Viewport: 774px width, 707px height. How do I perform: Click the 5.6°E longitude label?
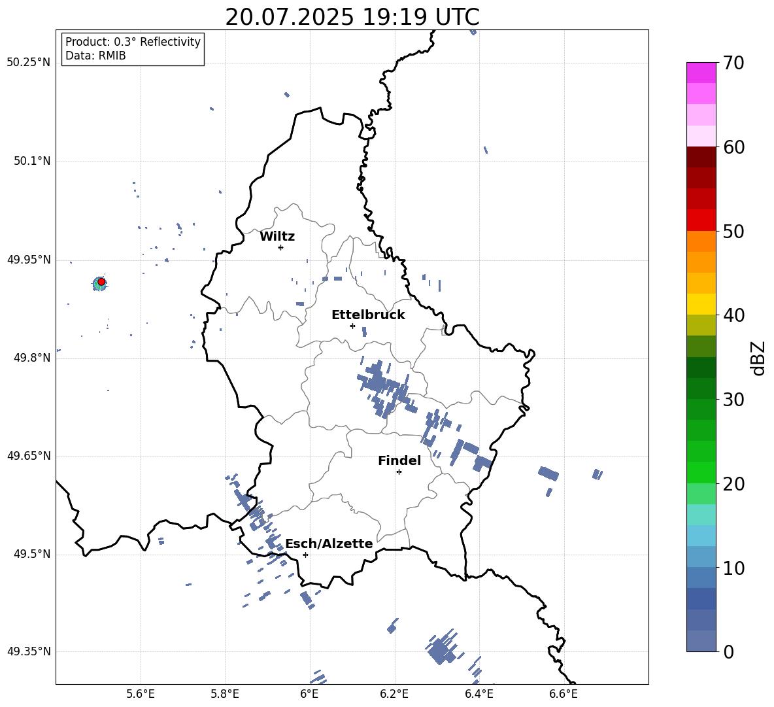[141, 694]
